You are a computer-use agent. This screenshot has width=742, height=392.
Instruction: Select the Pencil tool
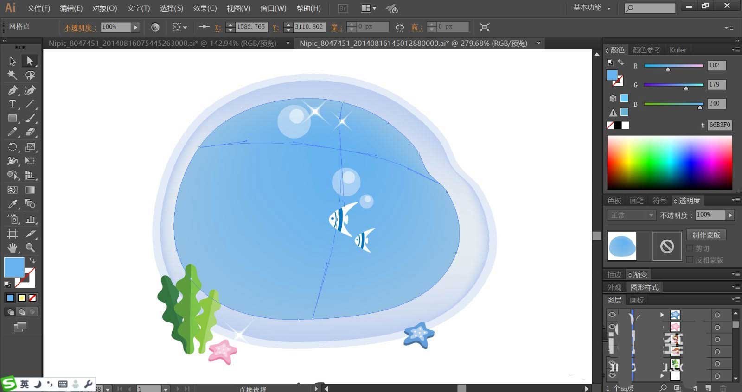coord(13,133)
